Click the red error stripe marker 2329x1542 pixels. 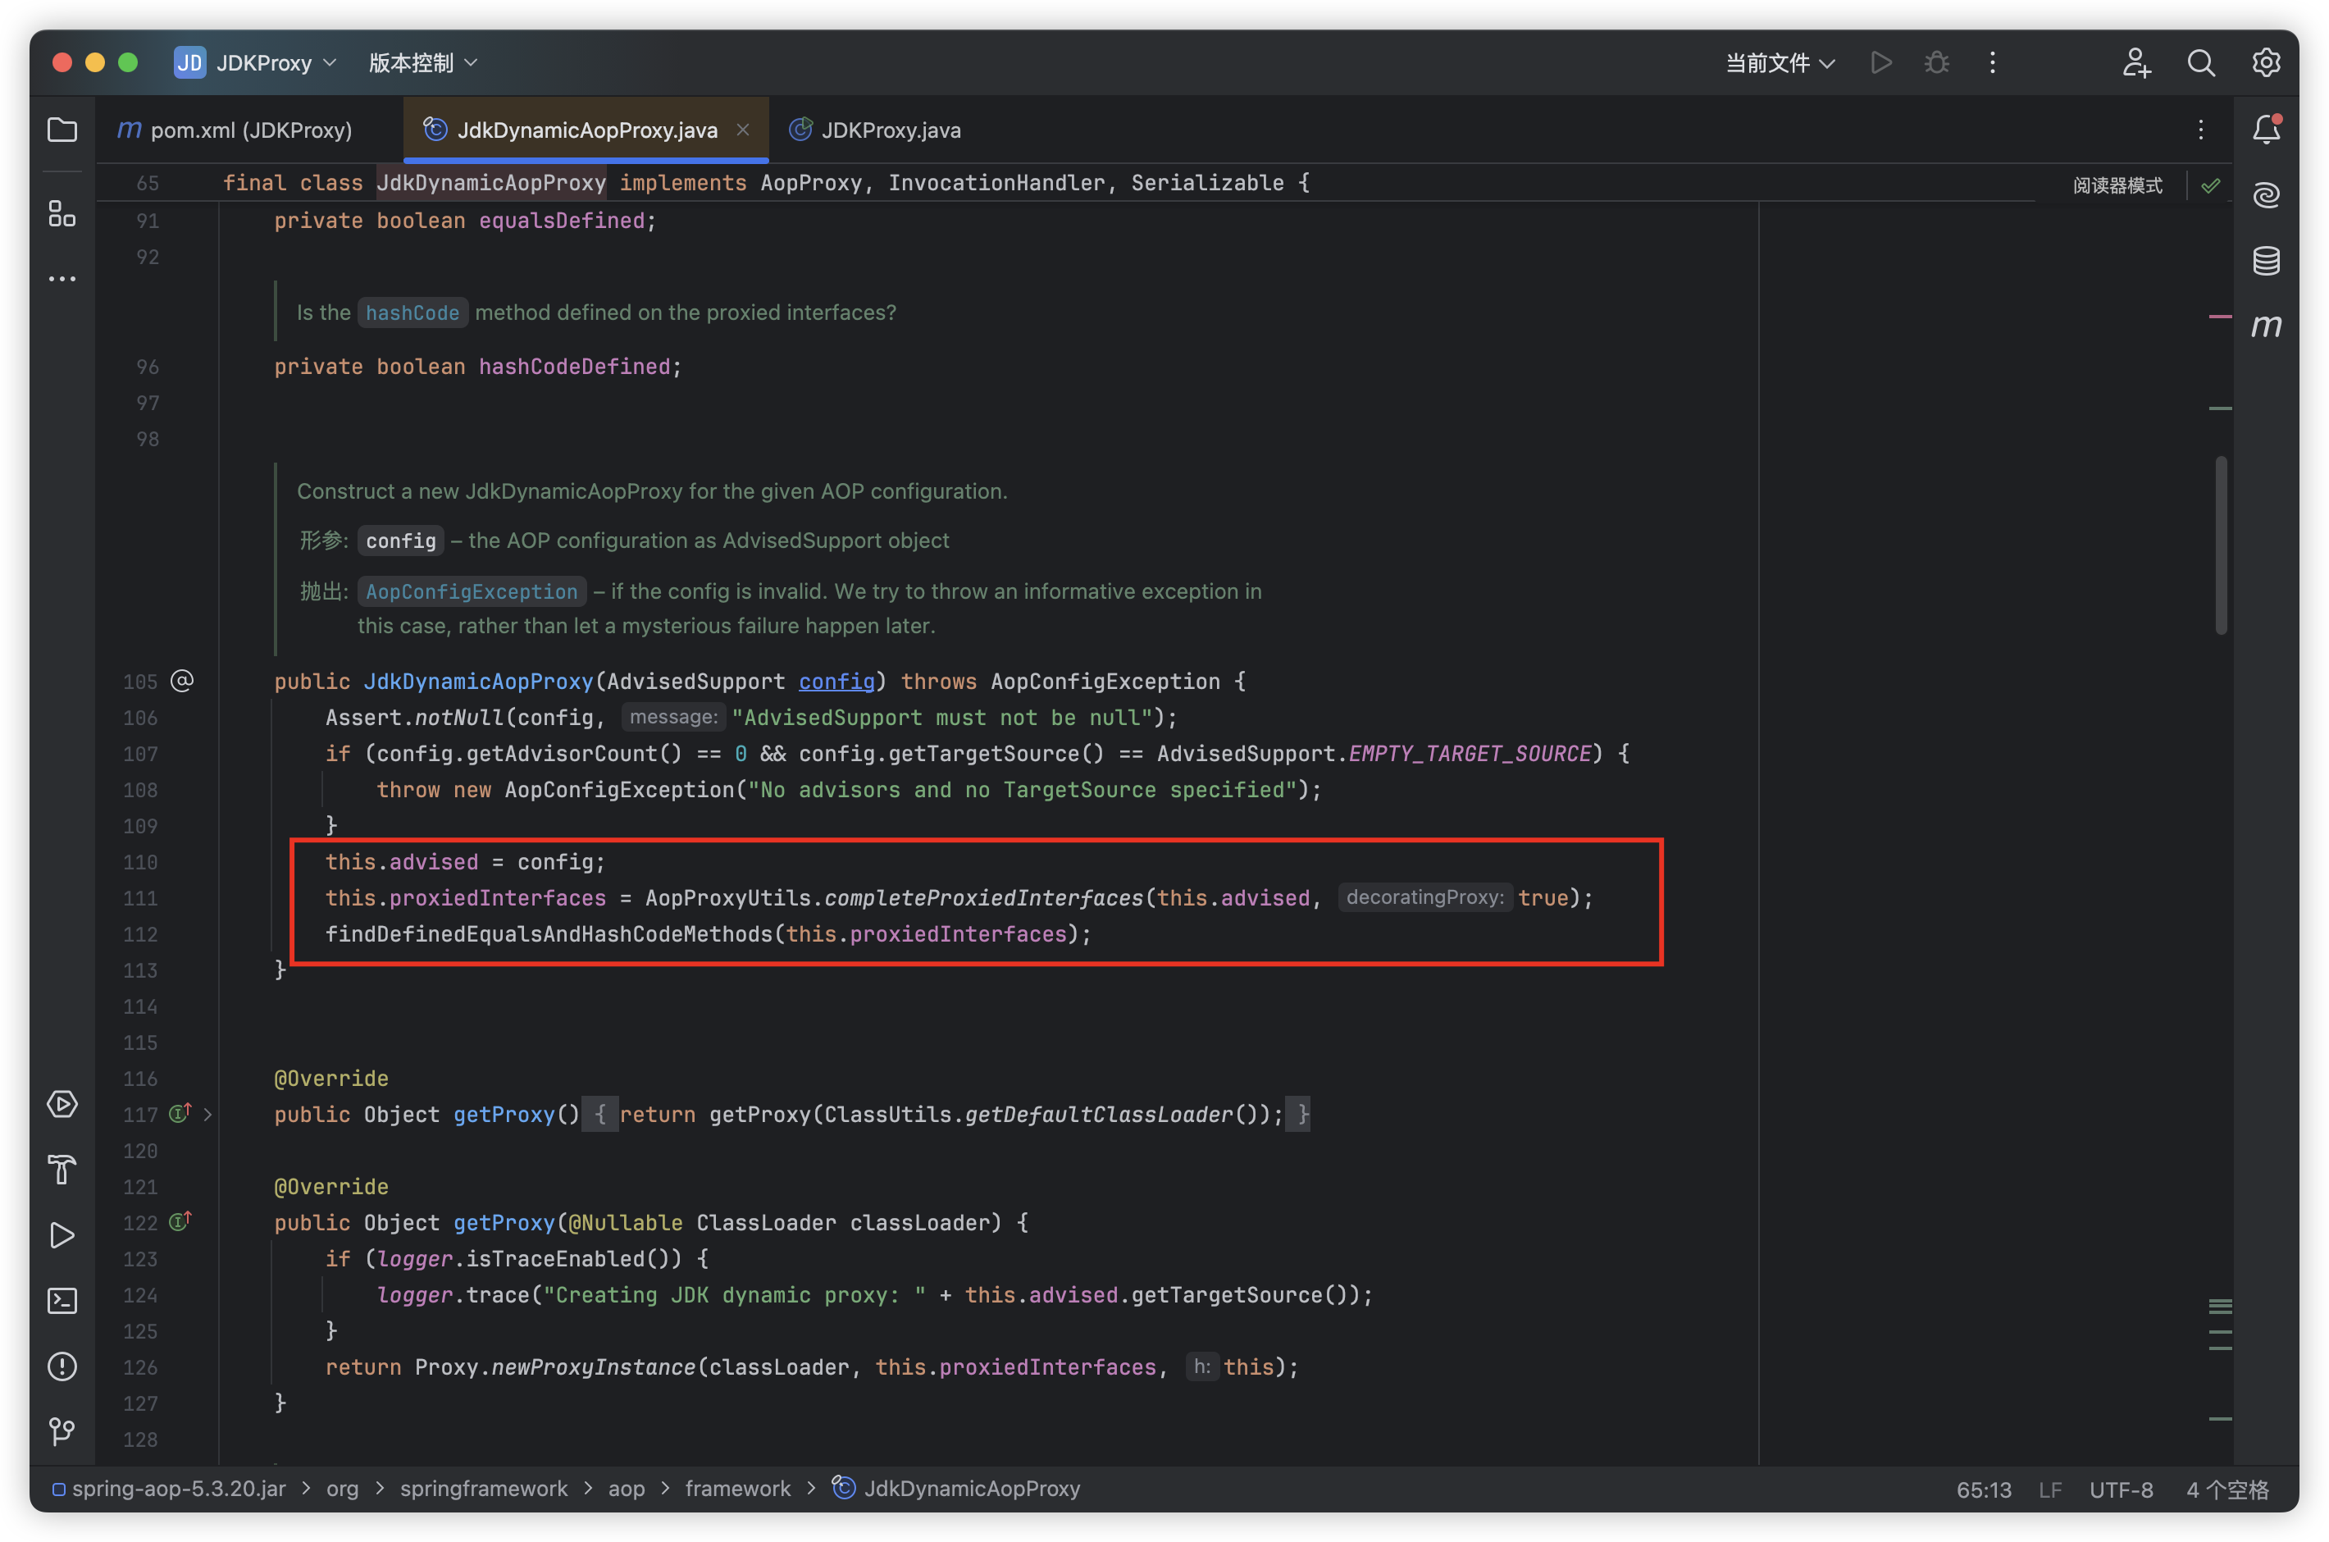pos(2220,316)
